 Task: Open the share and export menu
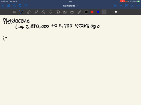click(26, 6)
